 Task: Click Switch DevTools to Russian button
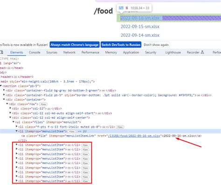[121, 45]
